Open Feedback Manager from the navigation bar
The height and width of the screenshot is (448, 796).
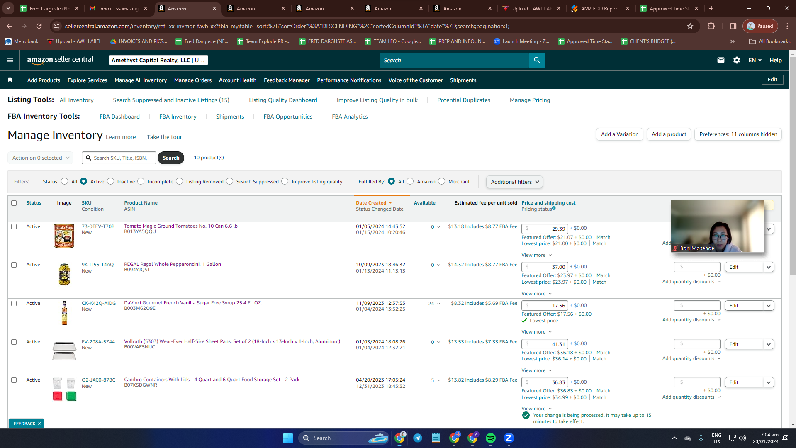click(x=287, y=80)
